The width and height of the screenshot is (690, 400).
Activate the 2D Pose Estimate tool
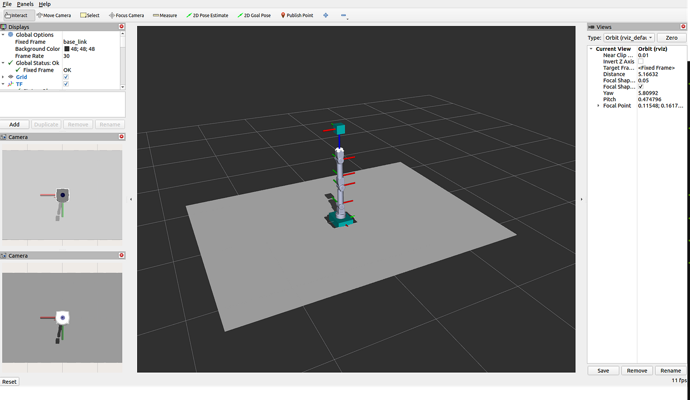pyautogui.click(x=207, y=15)
